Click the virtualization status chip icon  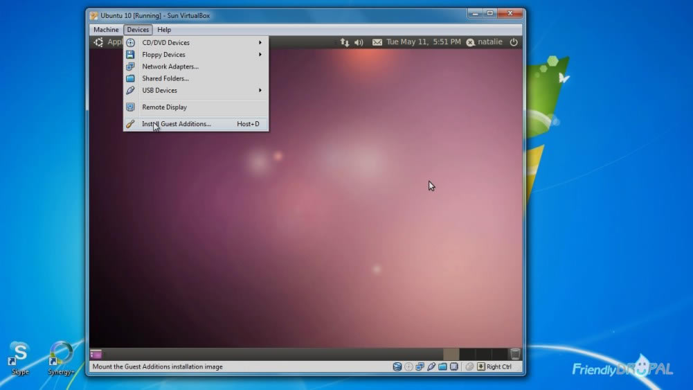pos(454,366)
